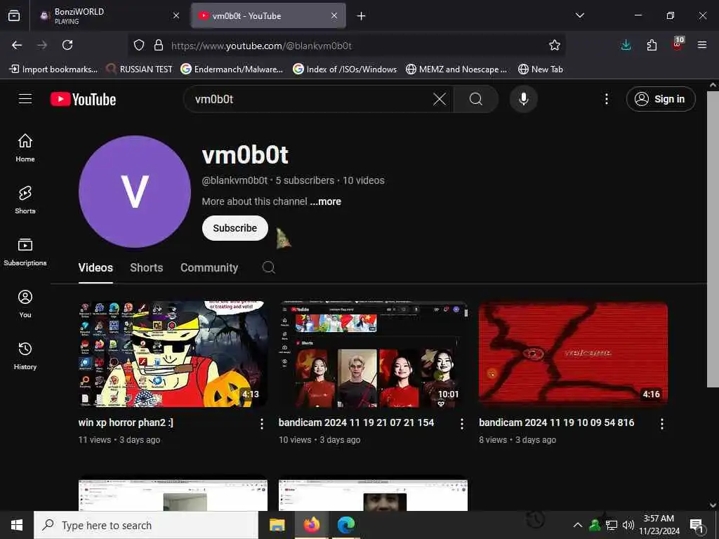
Task: Open File Explorer from the taskbar
Action: pos(277,525)
